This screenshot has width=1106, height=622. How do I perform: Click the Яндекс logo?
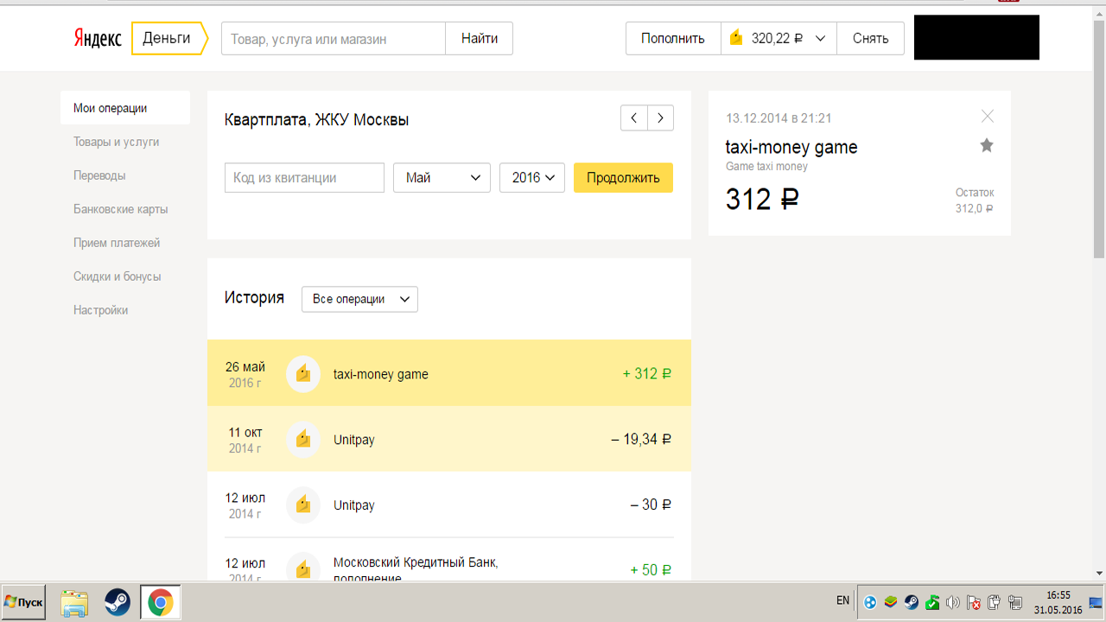tap(97, 39)
